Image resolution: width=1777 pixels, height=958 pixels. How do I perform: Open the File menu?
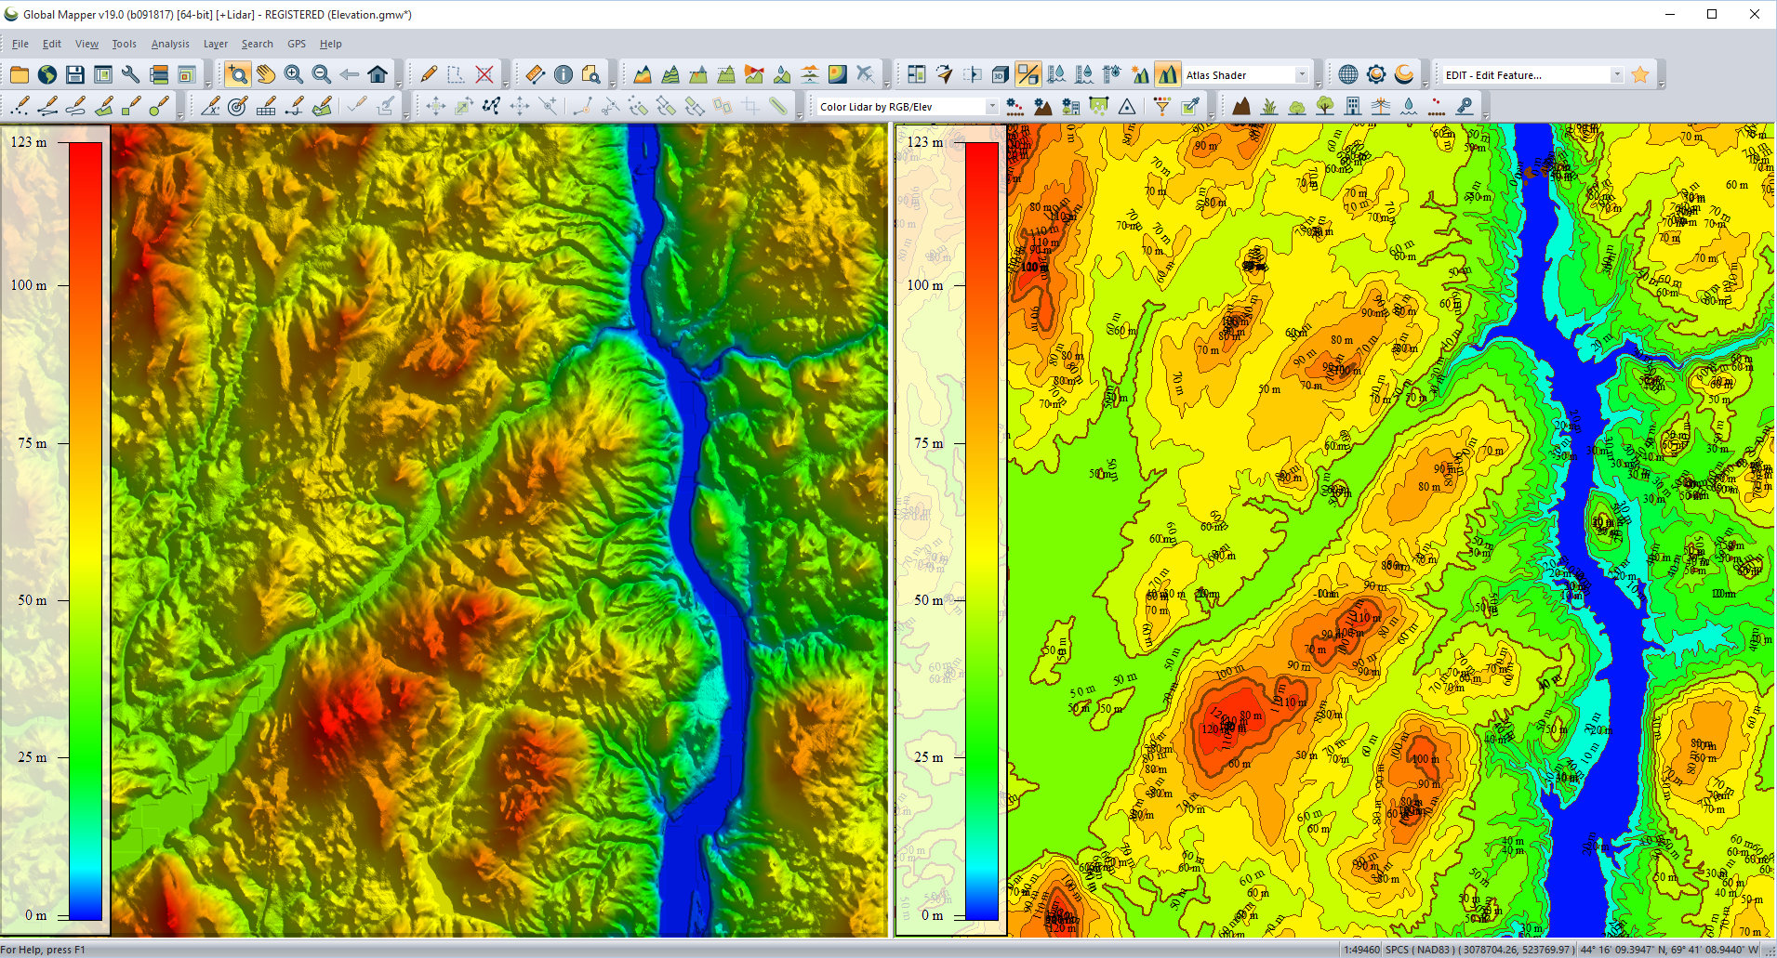pos(20,44)
